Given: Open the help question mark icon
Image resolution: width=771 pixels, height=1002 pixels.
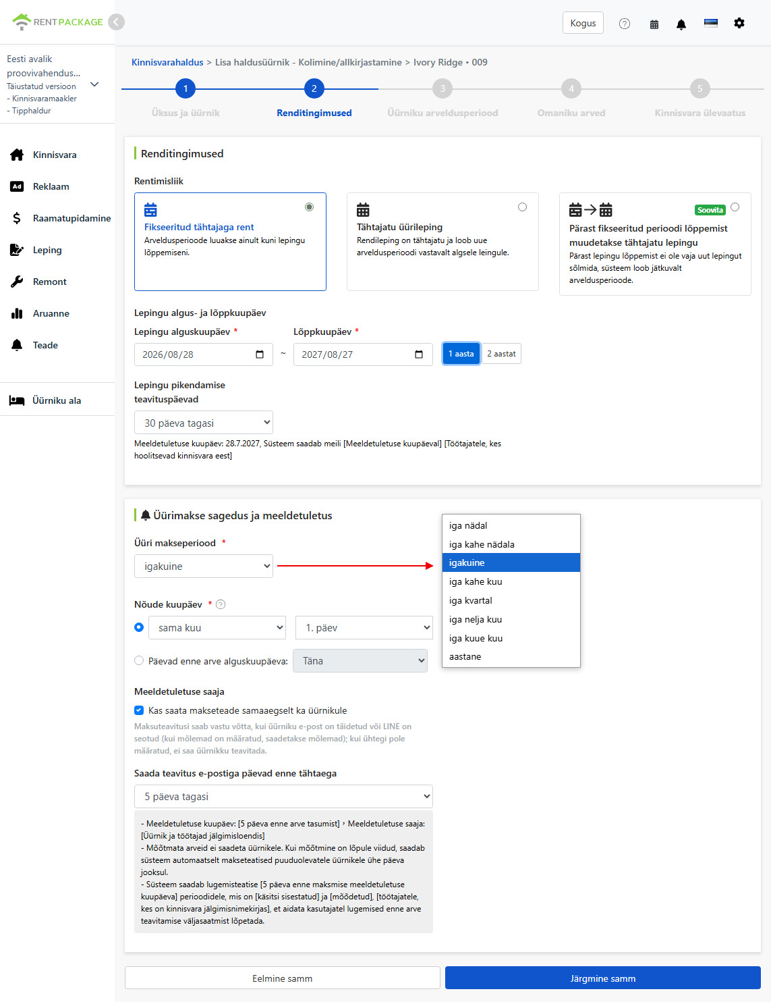Looking at the screenshot, I should 625,24.
